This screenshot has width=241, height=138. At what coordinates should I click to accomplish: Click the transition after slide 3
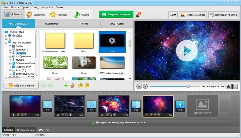coord(136,106)
